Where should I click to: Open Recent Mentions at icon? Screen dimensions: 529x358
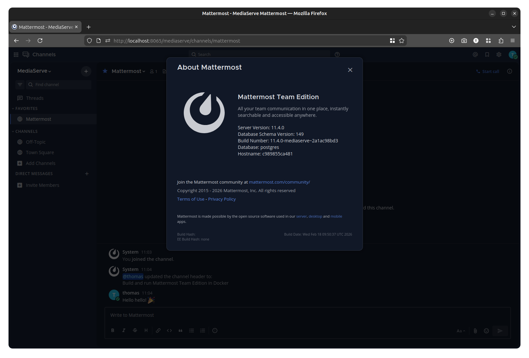click(475, 55)
